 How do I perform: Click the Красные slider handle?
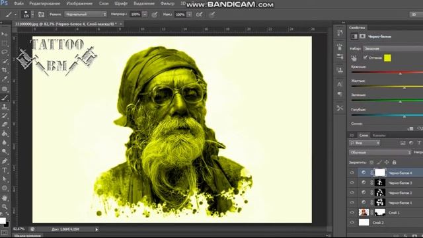pos(401,73)
